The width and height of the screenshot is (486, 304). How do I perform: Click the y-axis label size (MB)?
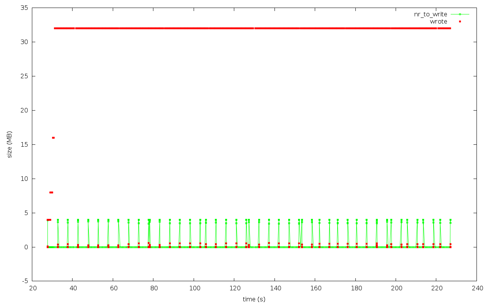[10, 144]
